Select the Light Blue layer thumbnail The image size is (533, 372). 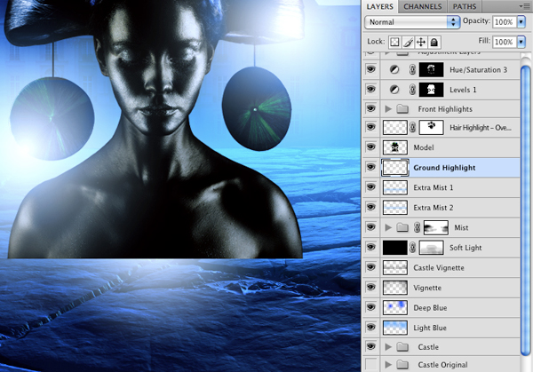(395, 328)
